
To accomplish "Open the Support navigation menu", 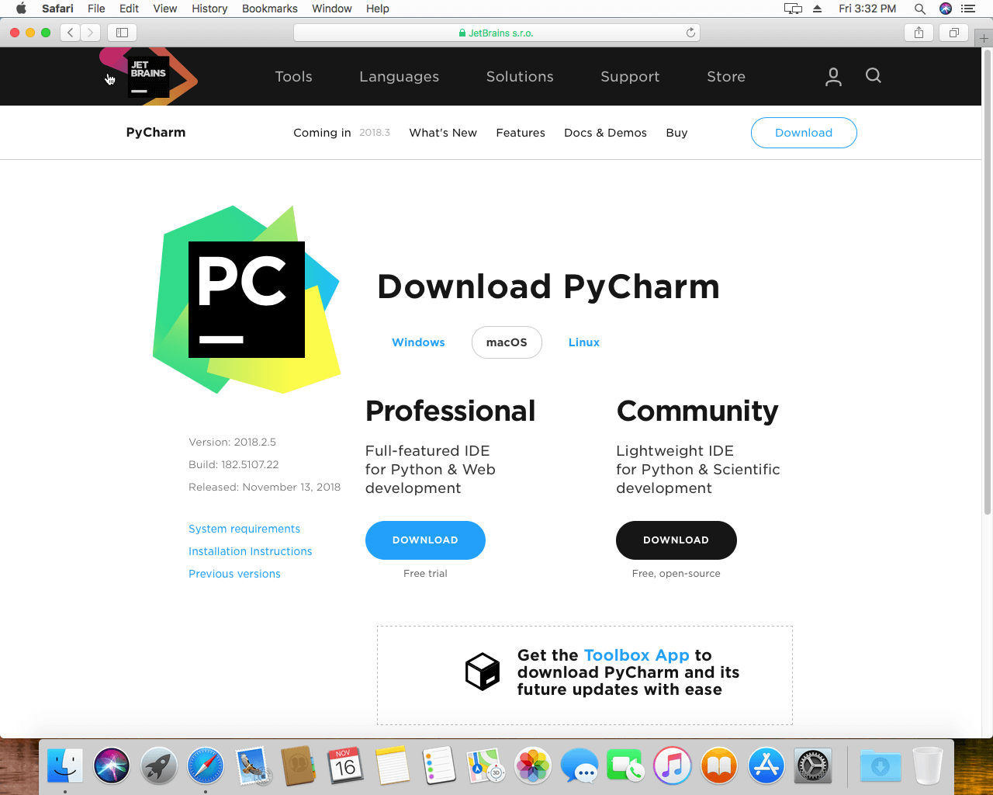I will pyautogui.click(x=630, y=77).
